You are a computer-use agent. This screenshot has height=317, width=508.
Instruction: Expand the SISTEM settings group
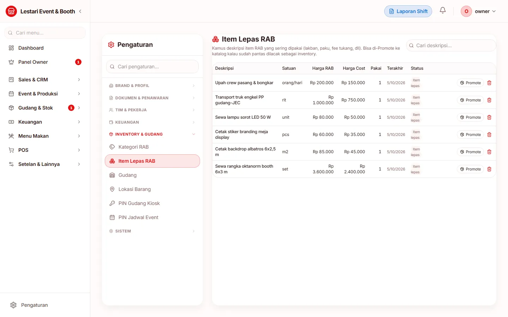152,231
